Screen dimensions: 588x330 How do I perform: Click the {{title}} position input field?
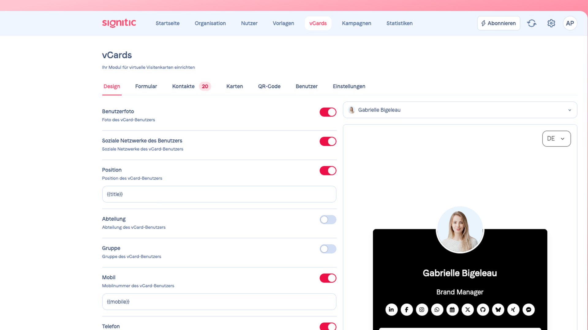point(219,194)
